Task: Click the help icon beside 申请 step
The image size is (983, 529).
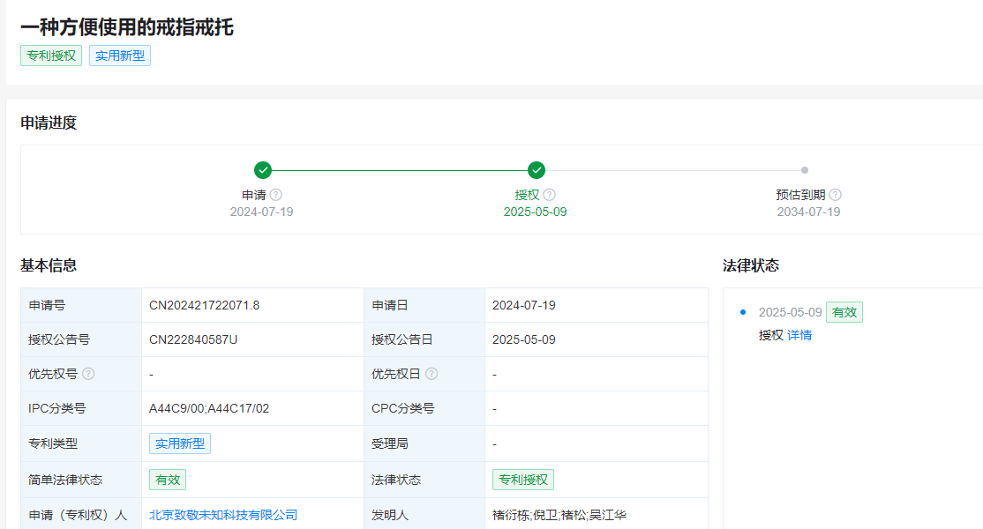Action: [x=276, y=195]
